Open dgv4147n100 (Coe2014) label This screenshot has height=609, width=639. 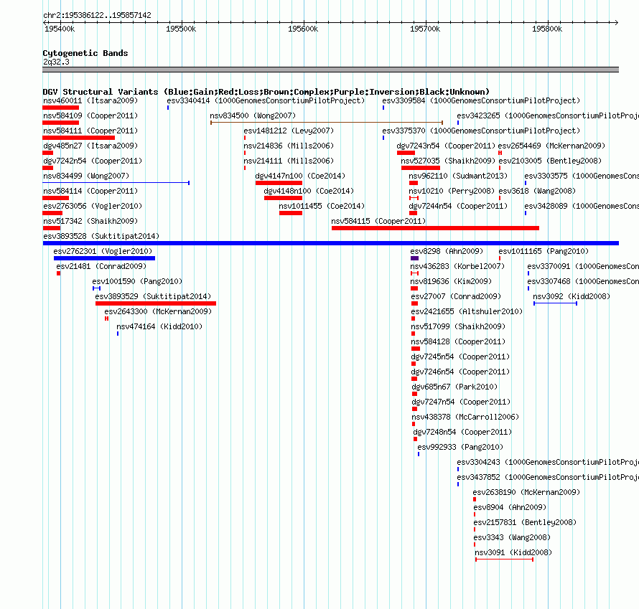tap(300, 176)
